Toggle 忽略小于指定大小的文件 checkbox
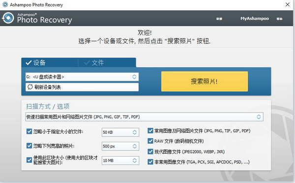295x183 pixels. (x=29, y=131)
